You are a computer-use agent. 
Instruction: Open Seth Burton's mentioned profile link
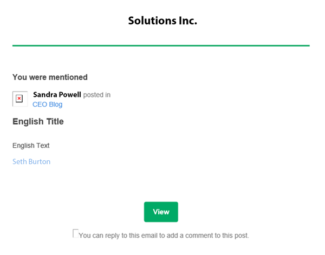click(31, 161)
